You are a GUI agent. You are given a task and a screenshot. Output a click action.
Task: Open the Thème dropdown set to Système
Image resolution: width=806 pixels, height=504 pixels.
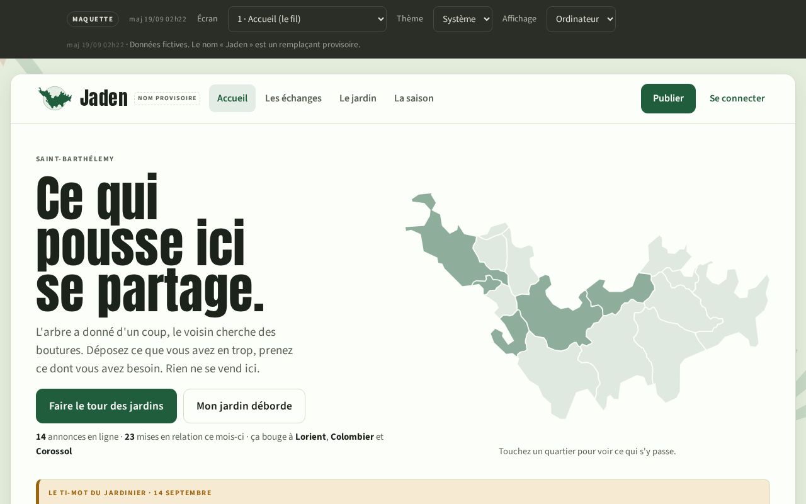coord(463,19)
